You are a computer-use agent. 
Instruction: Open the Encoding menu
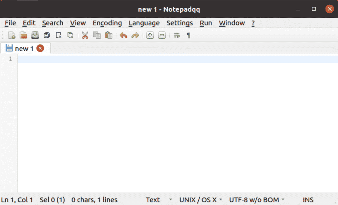click(107, 23)
